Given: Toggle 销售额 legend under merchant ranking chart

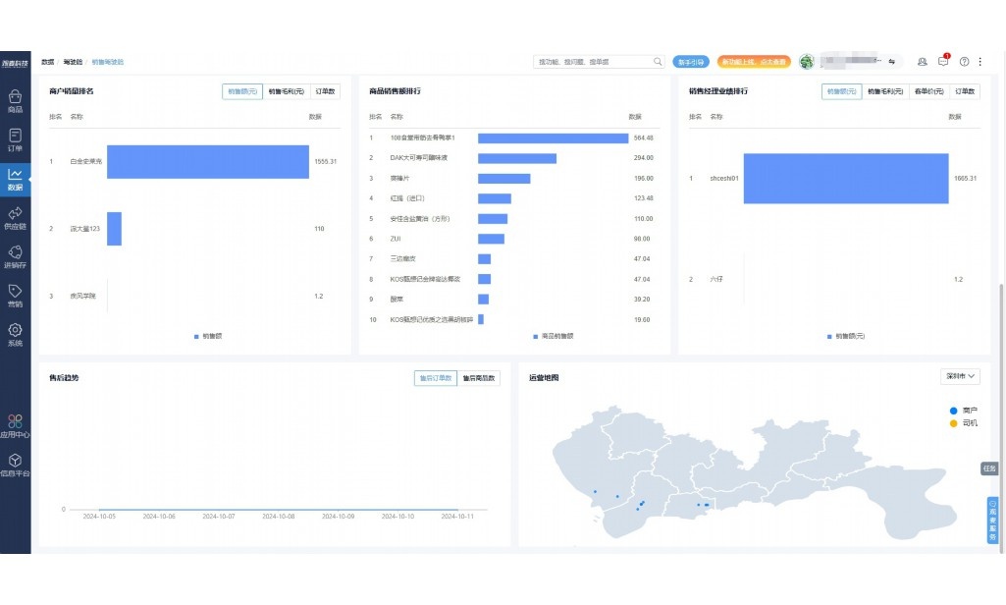Looking at the screenshot, I should pos(208,336).
